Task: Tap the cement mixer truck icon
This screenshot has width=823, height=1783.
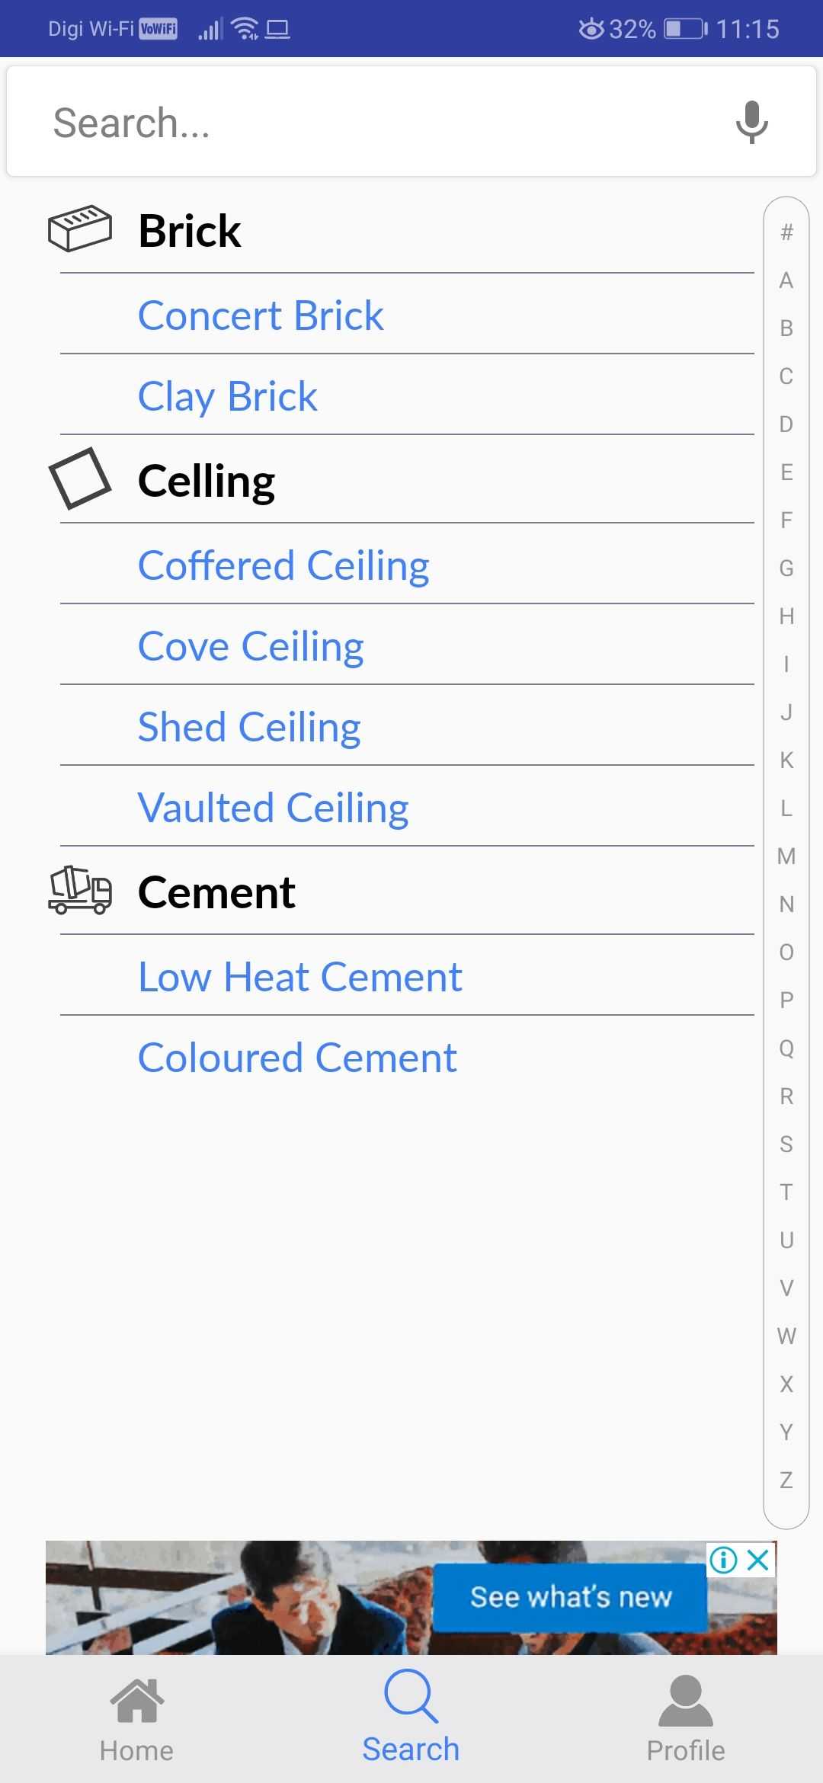Action: point(80,893)
